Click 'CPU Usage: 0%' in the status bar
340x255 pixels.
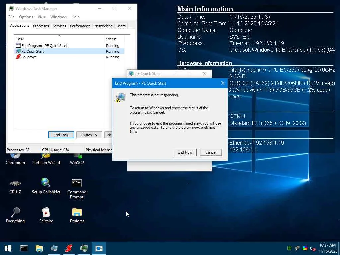[55, 150]
